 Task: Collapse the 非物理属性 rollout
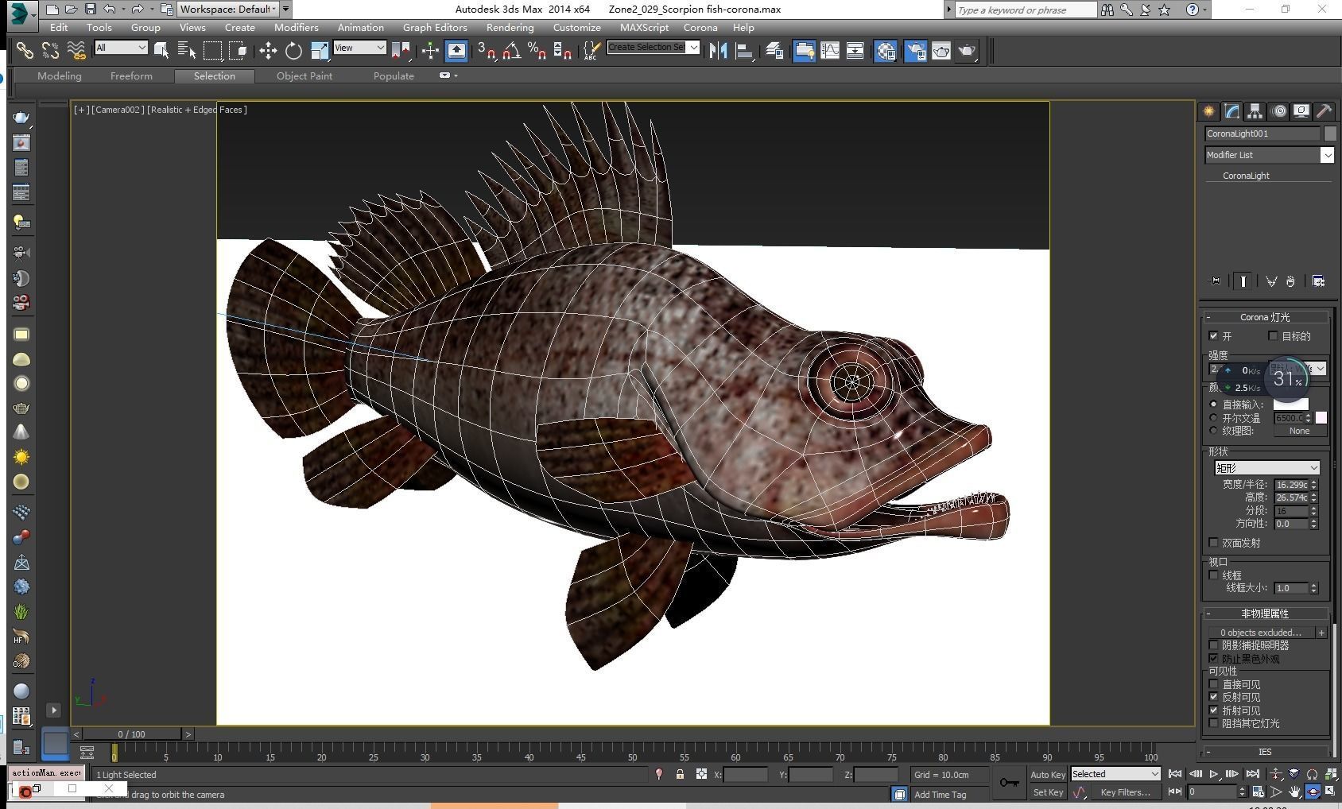tap(1265, 614)
